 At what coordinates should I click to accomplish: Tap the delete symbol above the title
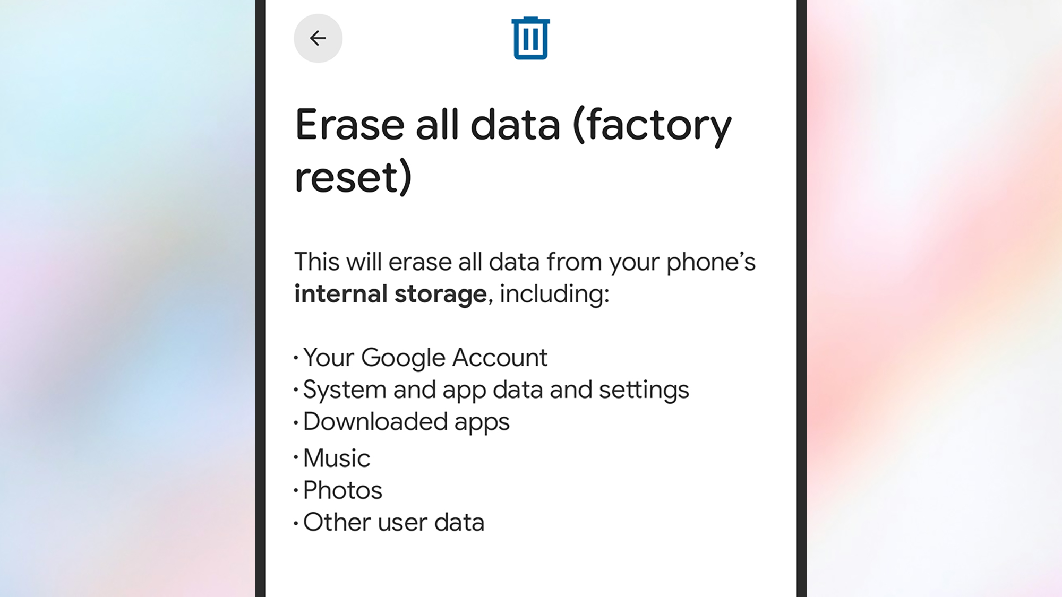coord(530,38)
